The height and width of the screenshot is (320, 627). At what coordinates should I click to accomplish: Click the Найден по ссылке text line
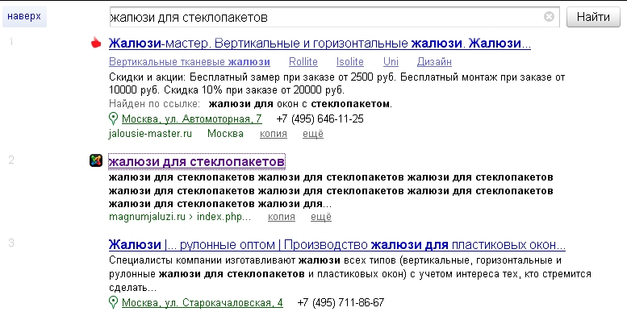point(250,104)
